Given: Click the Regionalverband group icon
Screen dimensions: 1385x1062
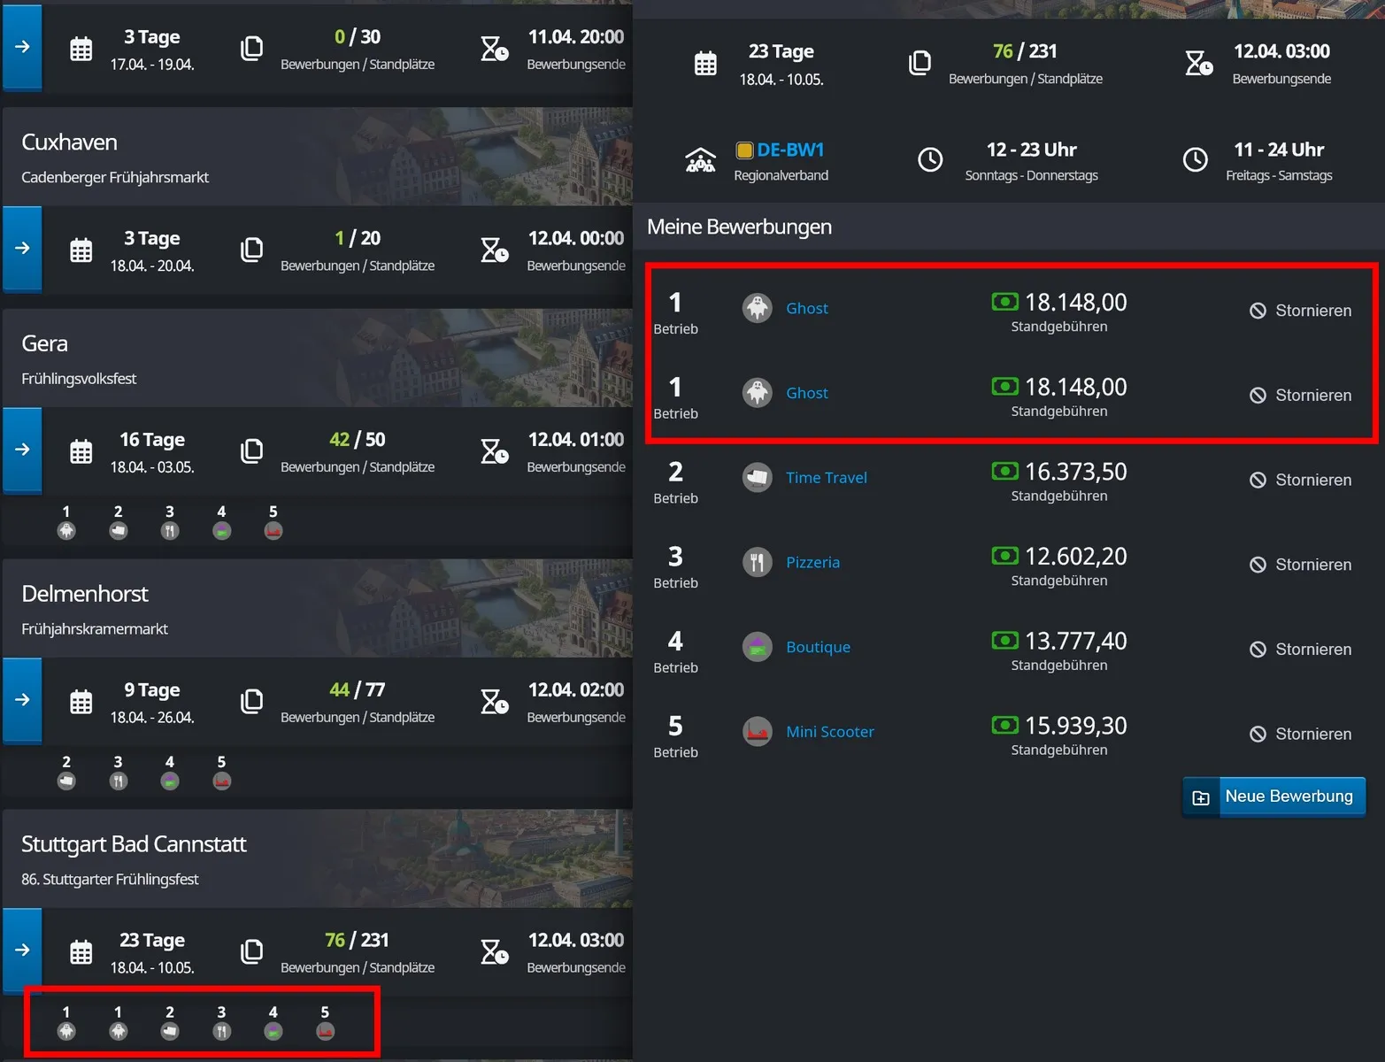Looking at the screenshot, I should tap(700, 160).
